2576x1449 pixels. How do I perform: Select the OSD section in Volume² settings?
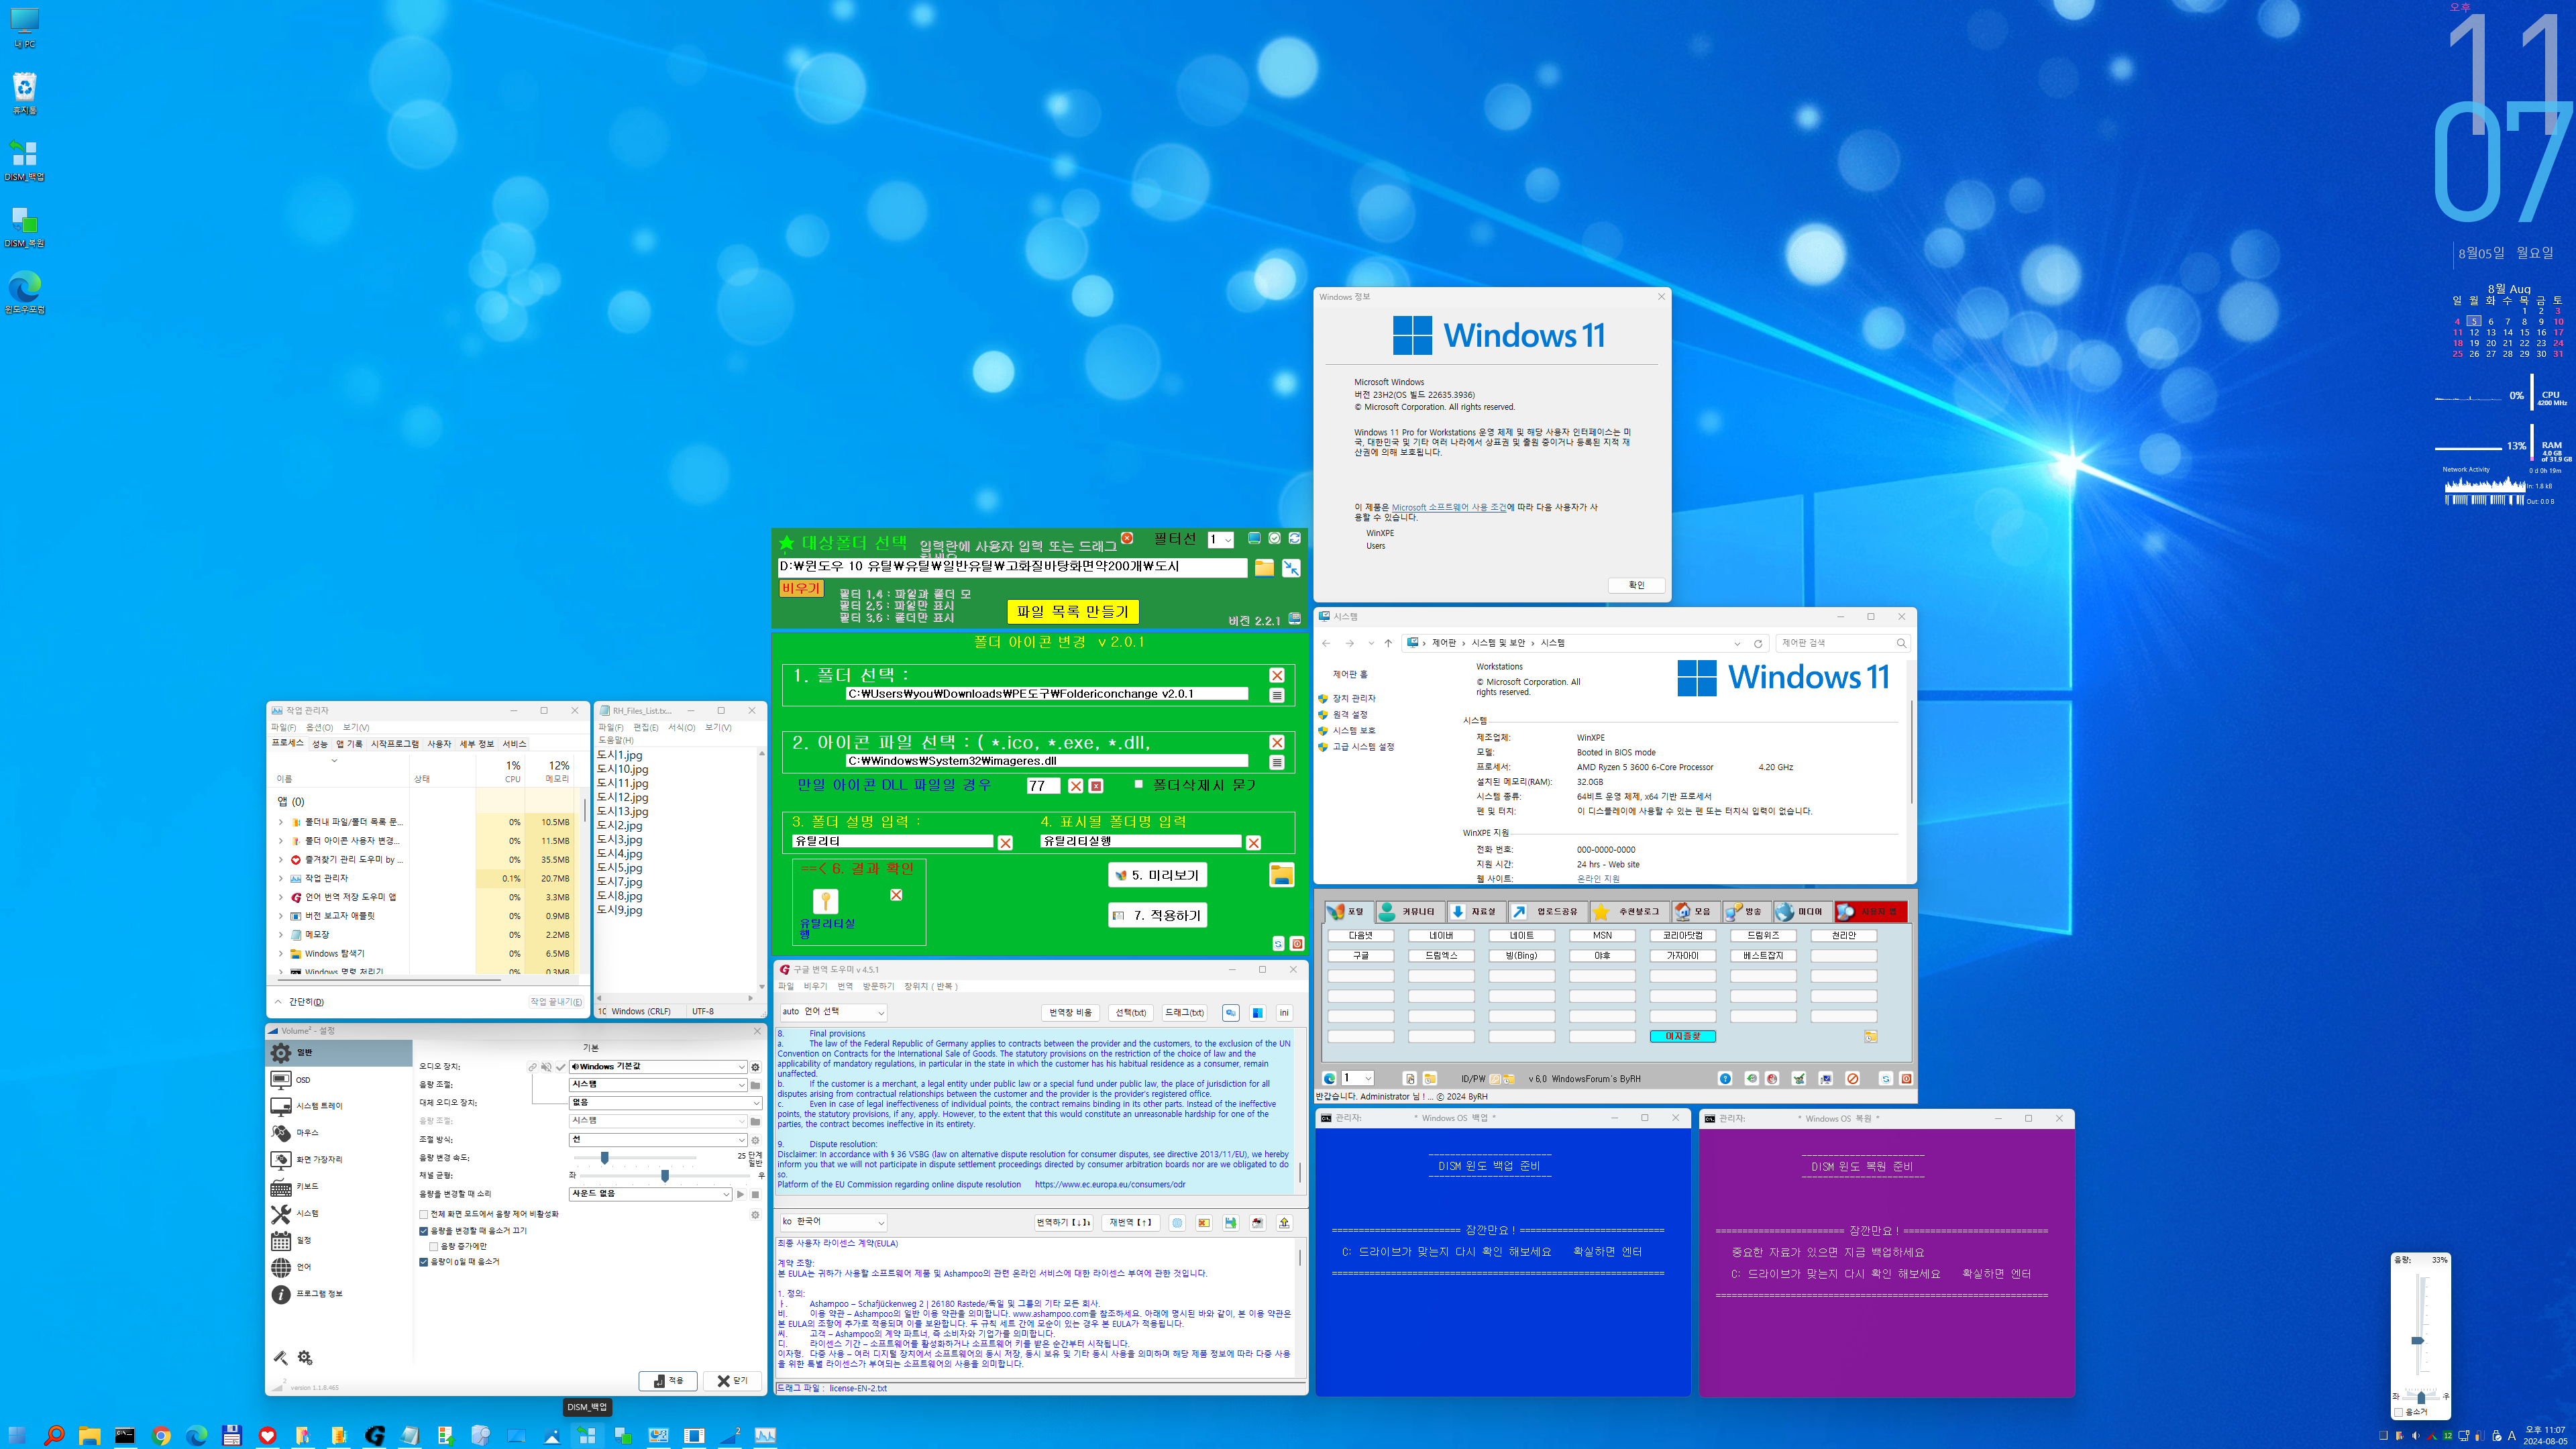tap(339, 1080)
